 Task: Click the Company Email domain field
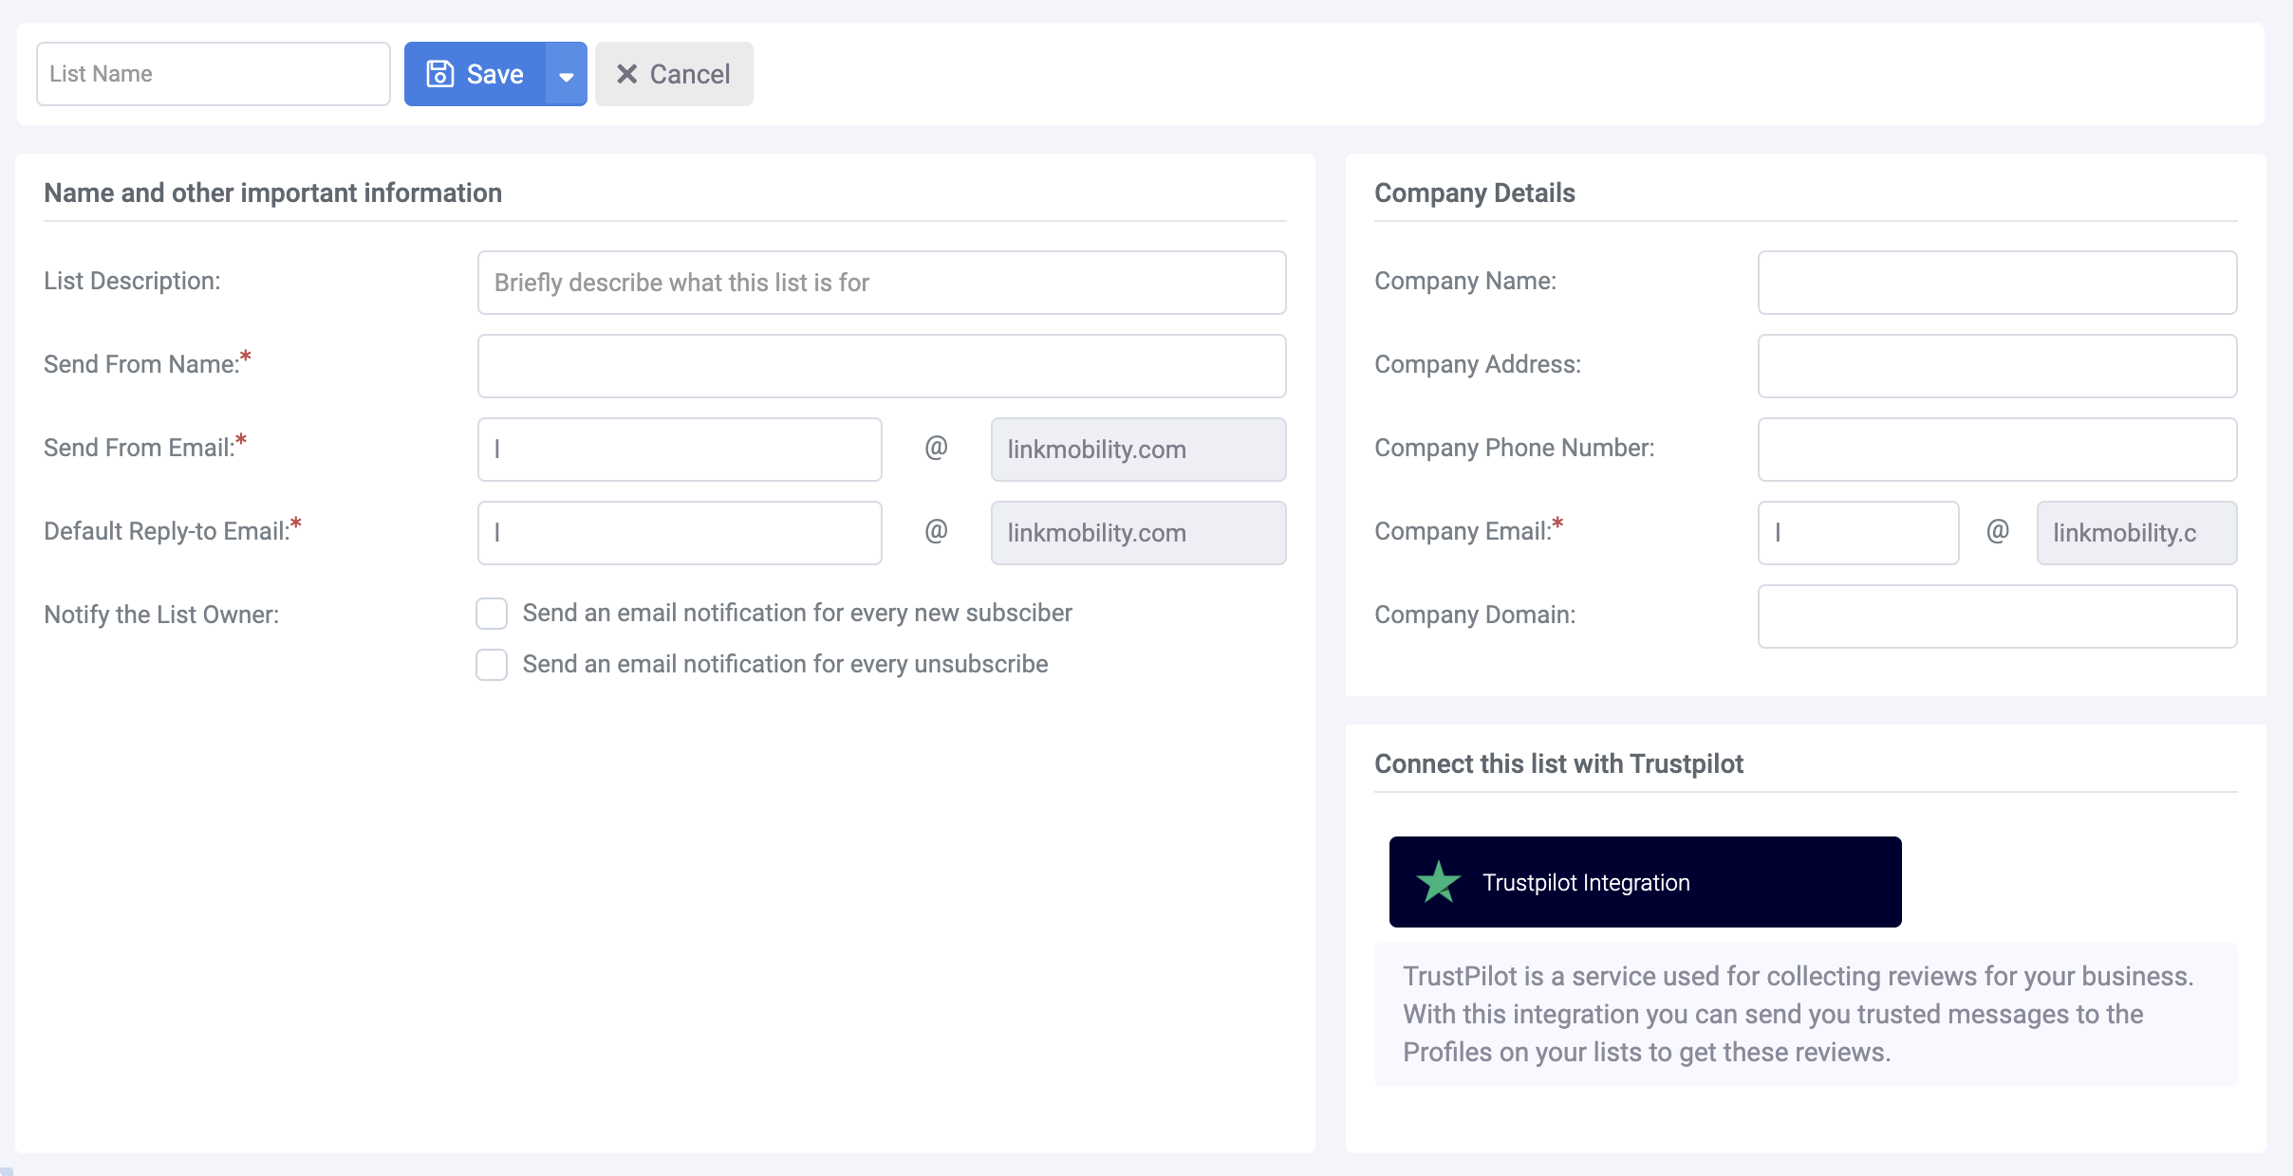click(2136, 533)
